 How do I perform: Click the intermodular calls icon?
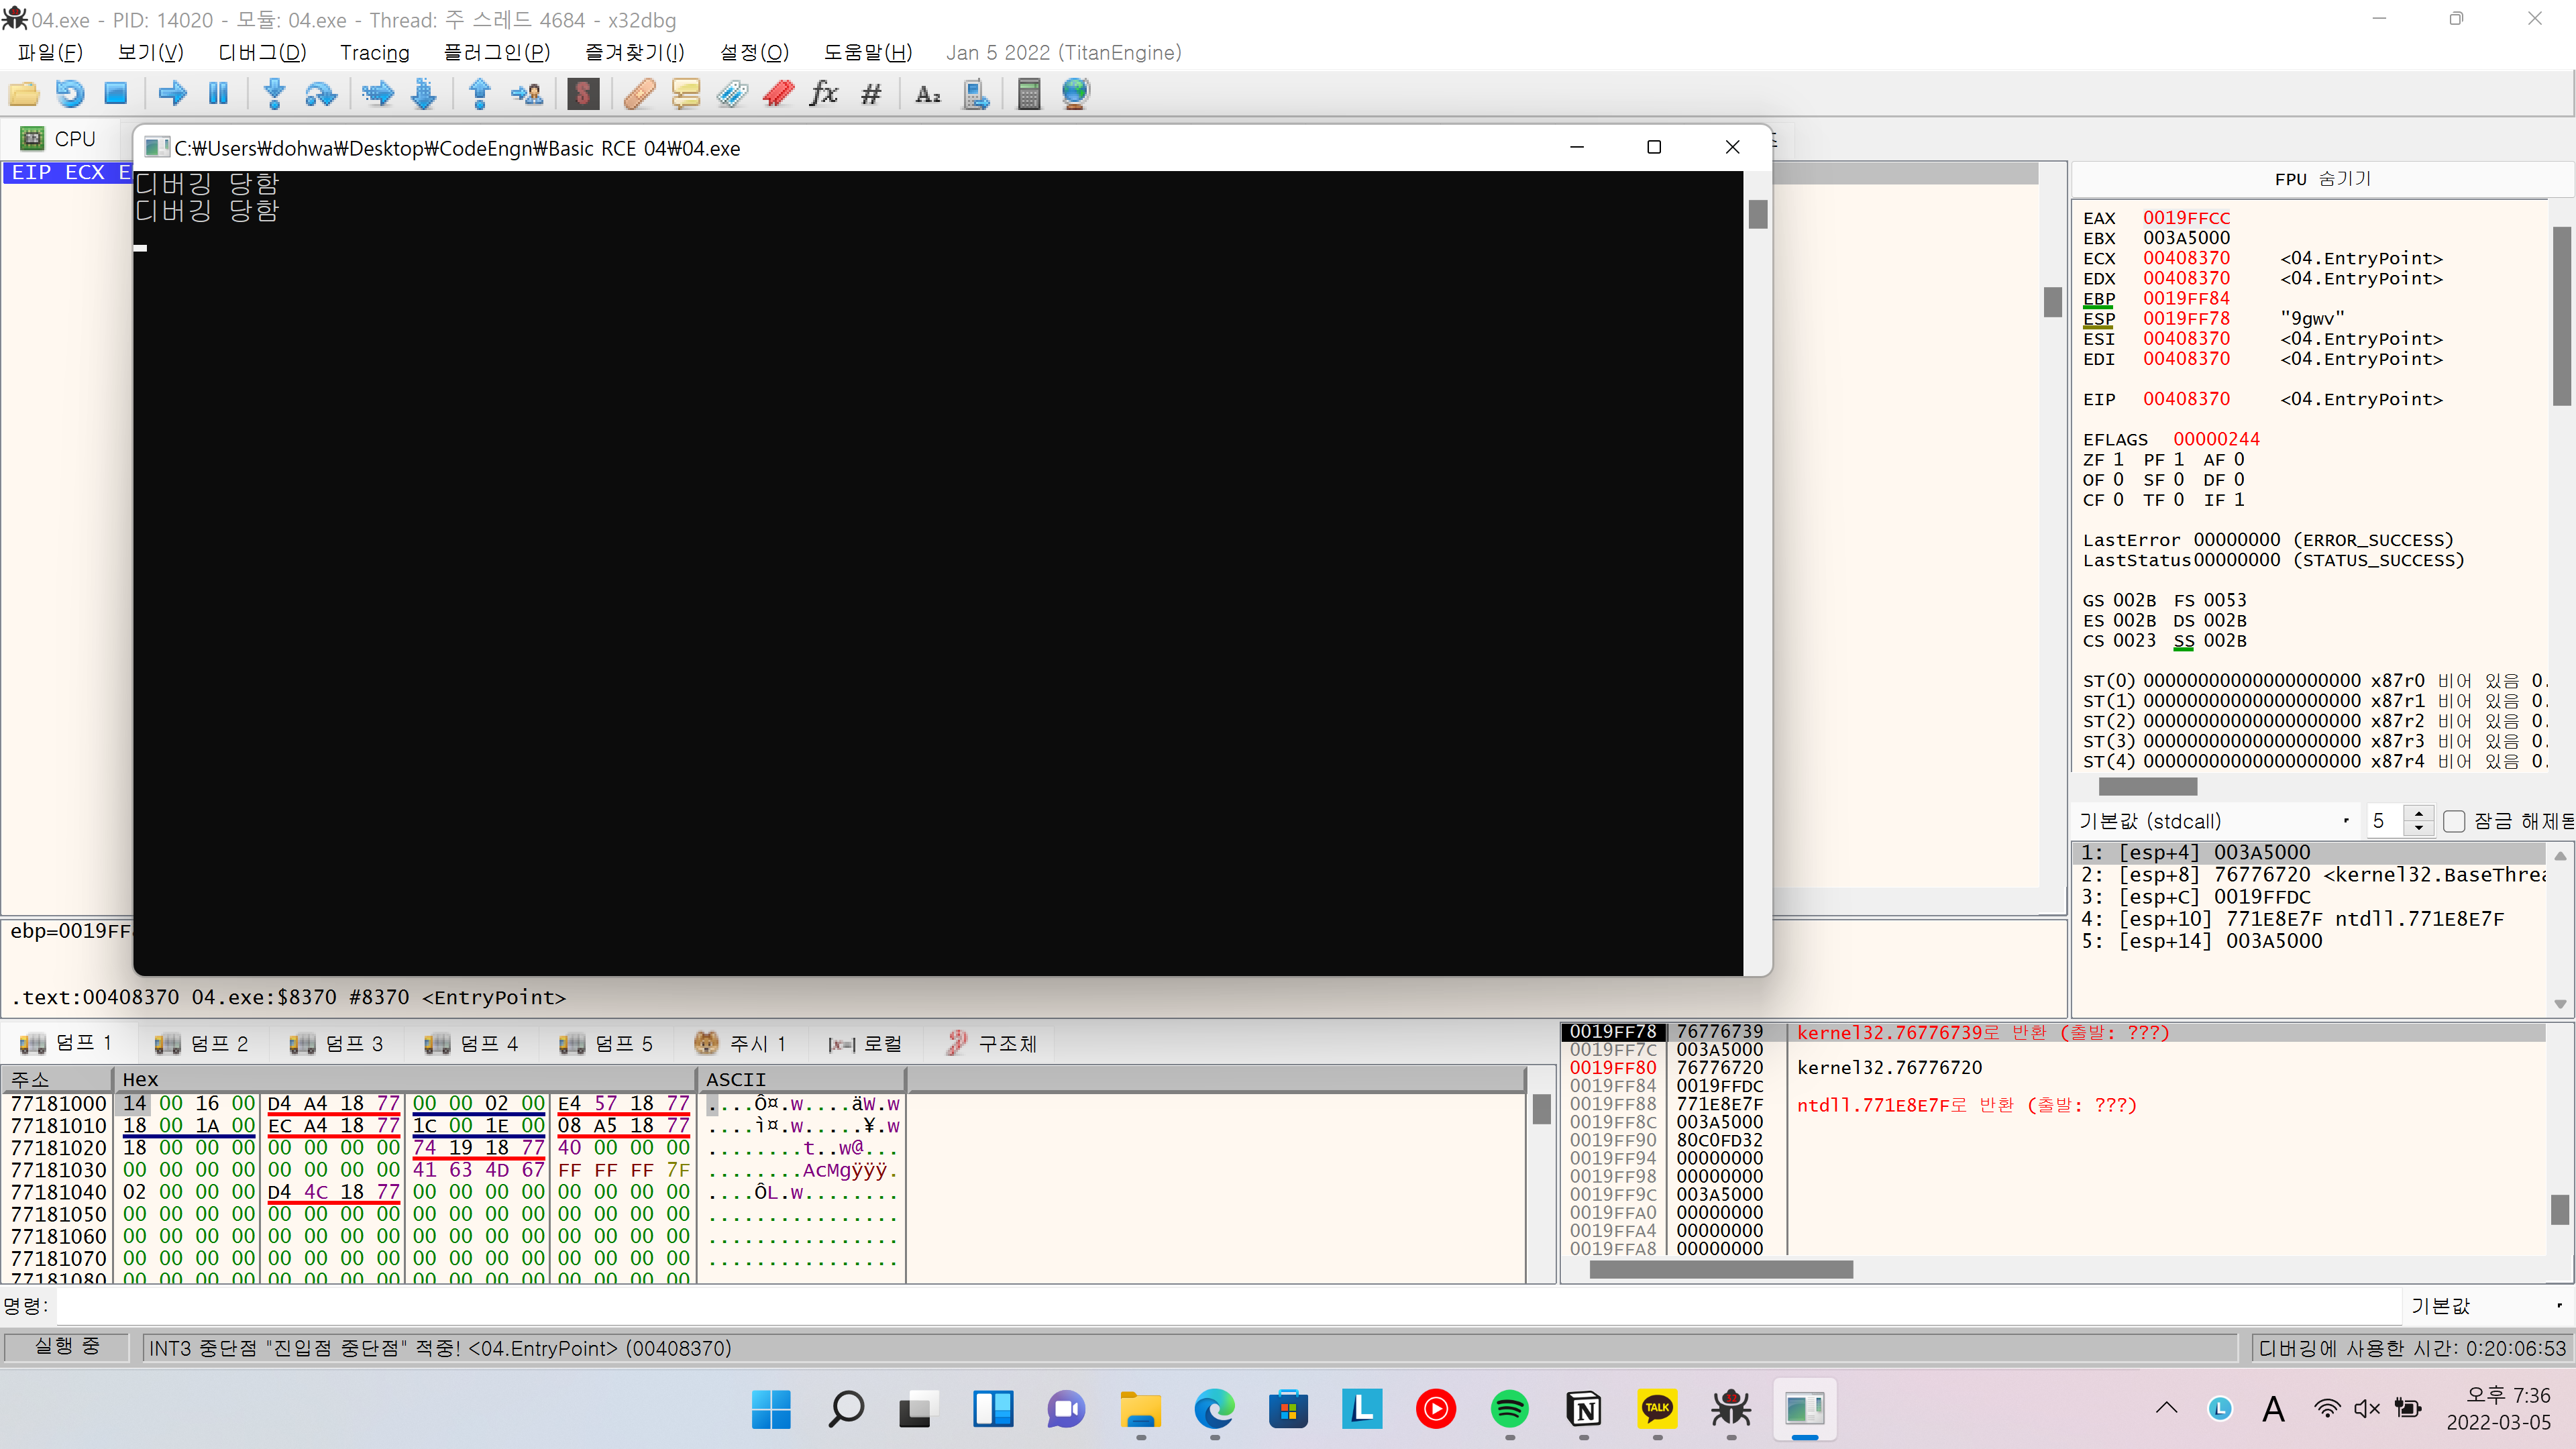[x=976, y=94]
